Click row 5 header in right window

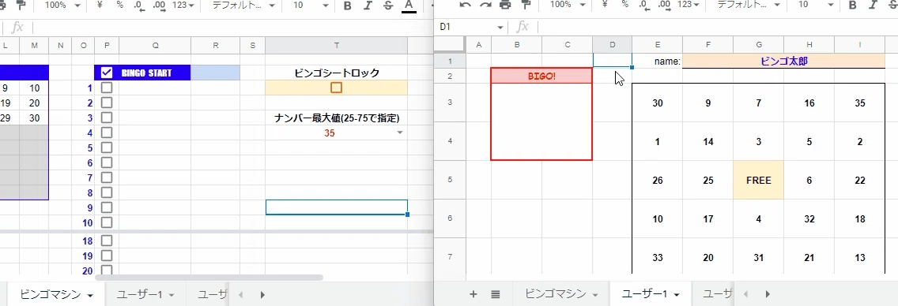[450, 180]
